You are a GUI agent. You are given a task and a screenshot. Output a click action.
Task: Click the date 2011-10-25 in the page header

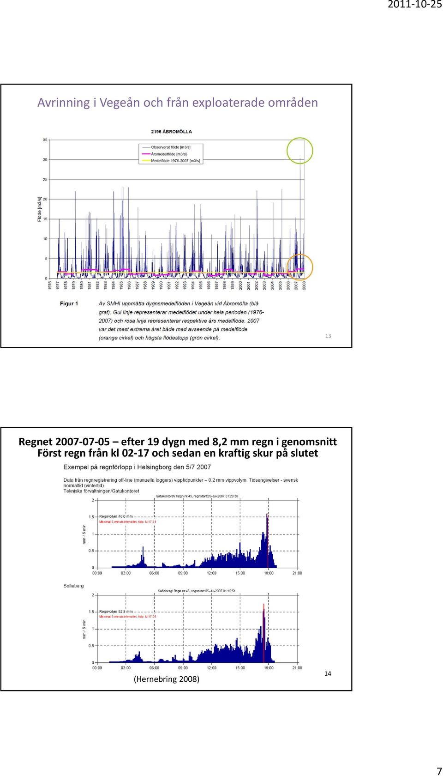point(414,5)
